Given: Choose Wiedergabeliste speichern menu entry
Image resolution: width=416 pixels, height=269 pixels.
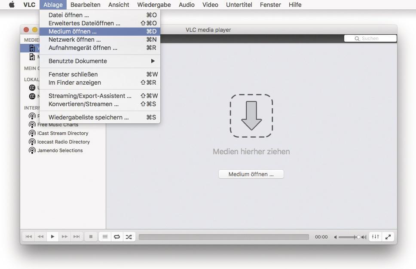Looking at the screenshot, I should pyautogui.click(x=100, y=117).
